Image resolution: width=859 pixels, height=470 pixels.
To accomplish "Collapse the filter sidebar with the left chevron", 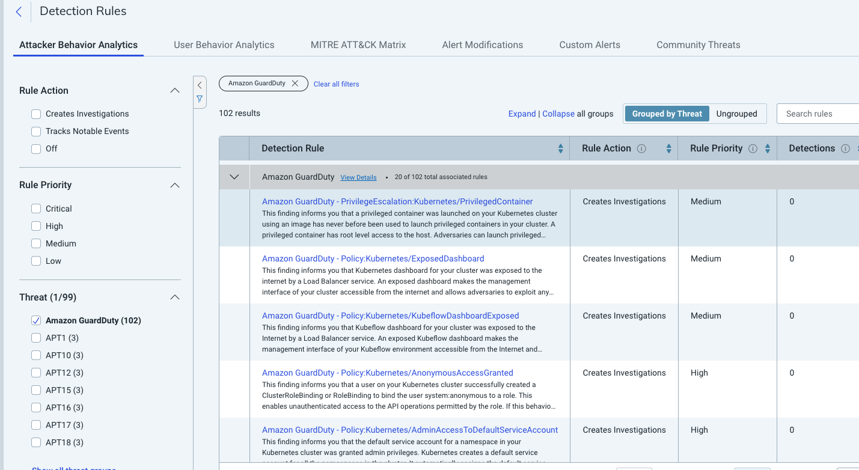I will [x=200, y=85].
